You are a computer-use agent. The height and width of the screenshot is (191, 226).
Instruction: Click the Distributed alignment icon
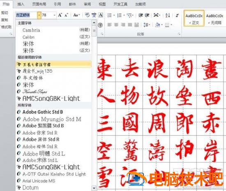pos(136,25)
